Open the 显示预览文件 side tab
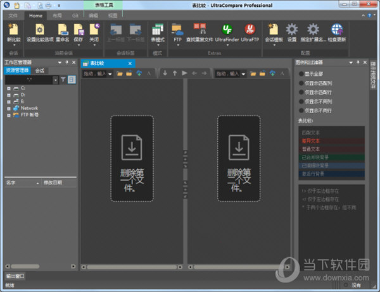380x292 pixels. coord(373,75)
